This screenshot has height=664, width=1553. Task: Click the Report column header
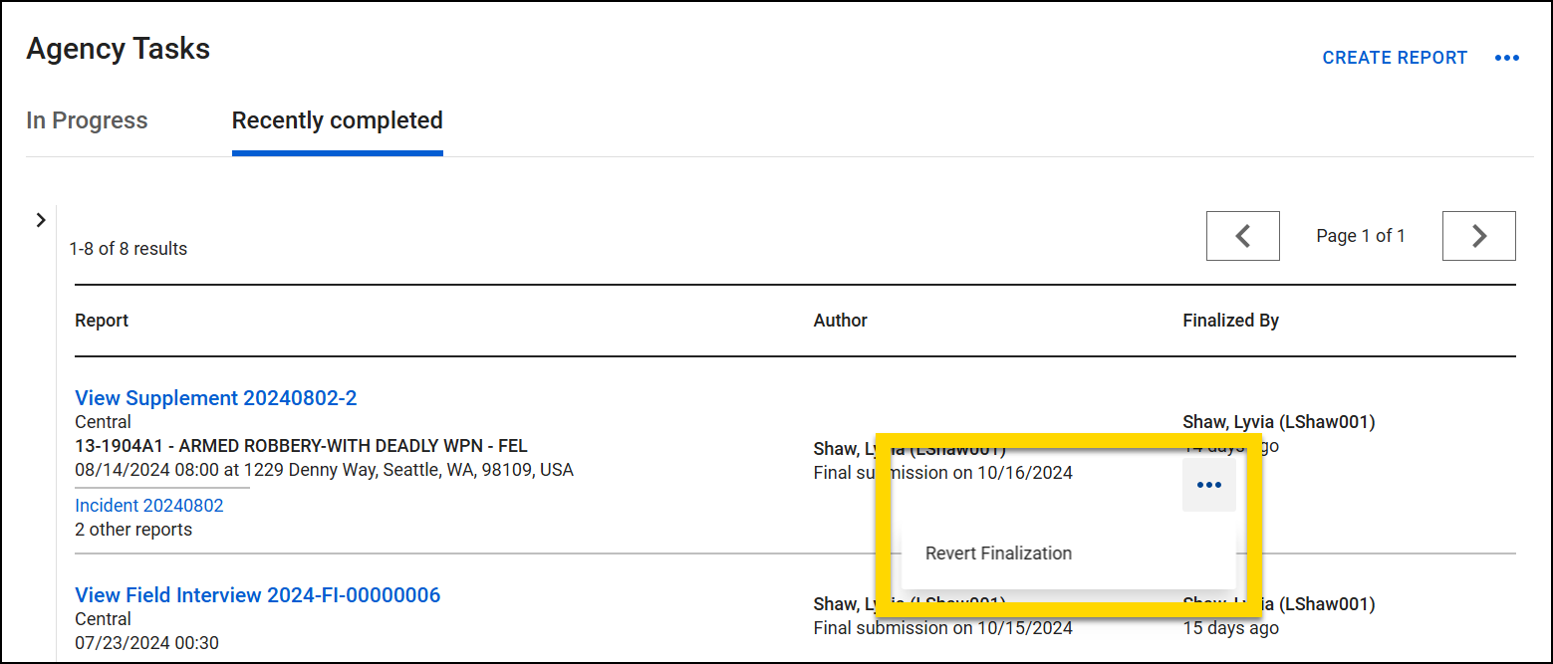point(100,320)
